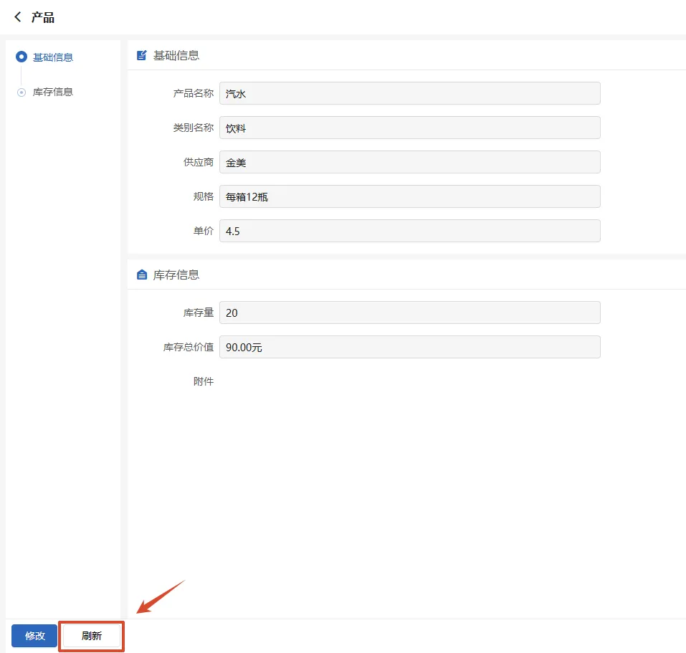Focus the 库存量 field showing 20
Screen dimensions: 686x653
[x=409, y=313]
